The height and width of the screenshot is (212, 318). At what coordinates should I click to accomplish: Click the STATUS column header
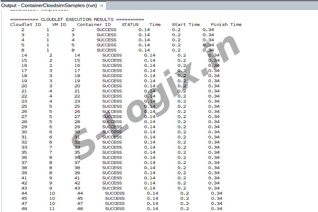point(130,25)
